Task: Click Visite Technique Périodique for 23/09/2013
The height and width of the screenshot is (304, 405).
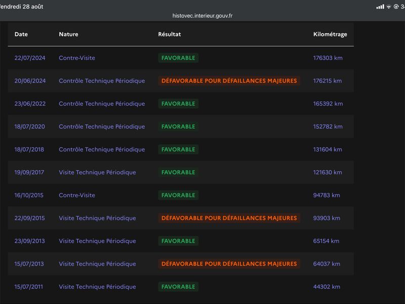Action: click(x=97, y=241)
